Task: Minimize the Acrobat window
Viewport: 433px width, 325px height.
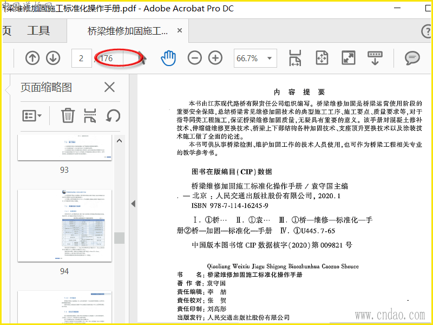Action: (397, 8)
